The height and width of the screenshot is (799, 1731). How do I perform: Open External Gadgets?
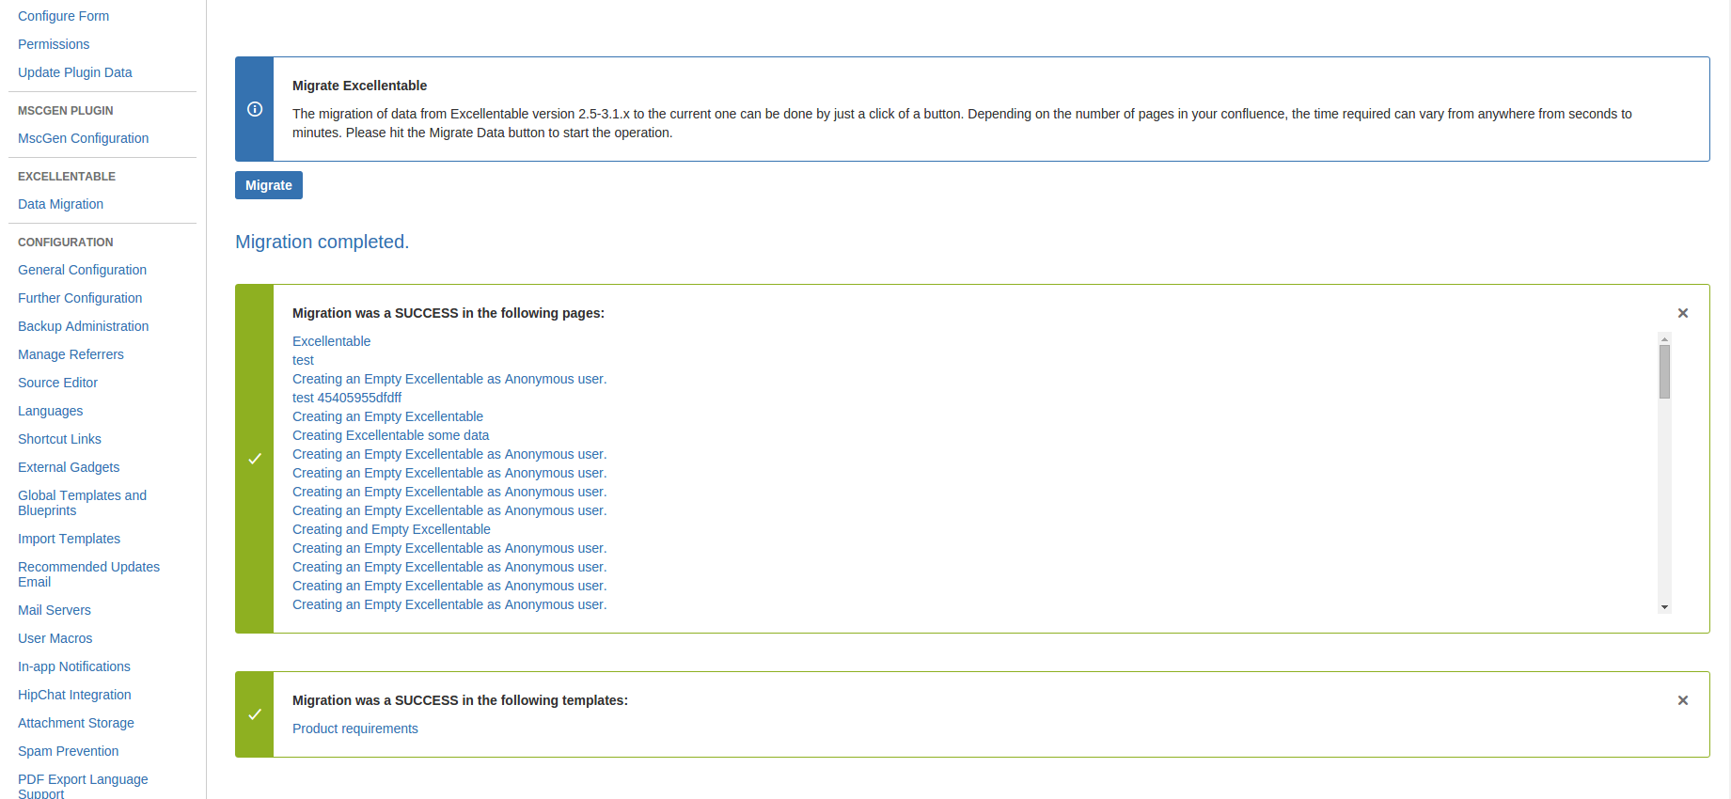(x=69, y=467)
